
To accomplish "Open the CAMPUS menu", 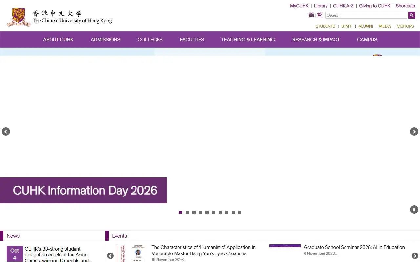I will pos(367,40).
